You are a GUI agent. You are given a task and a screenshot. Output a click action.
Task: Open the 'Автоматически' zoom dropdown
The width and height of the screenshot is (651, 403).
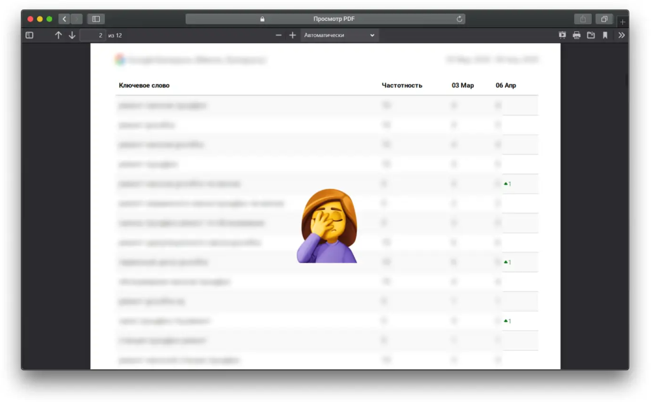coord(339,36)
